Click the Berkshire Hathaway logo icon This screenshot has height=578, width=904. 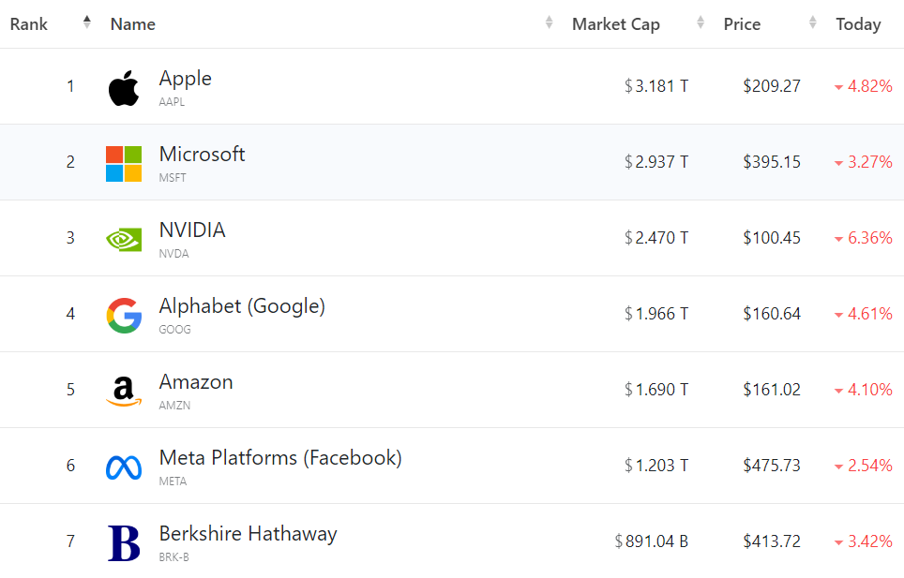pos(124,543)
